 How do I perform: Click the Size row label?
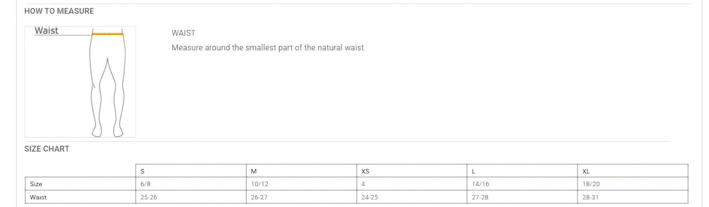pyautogui.click(x=36, y=184)
